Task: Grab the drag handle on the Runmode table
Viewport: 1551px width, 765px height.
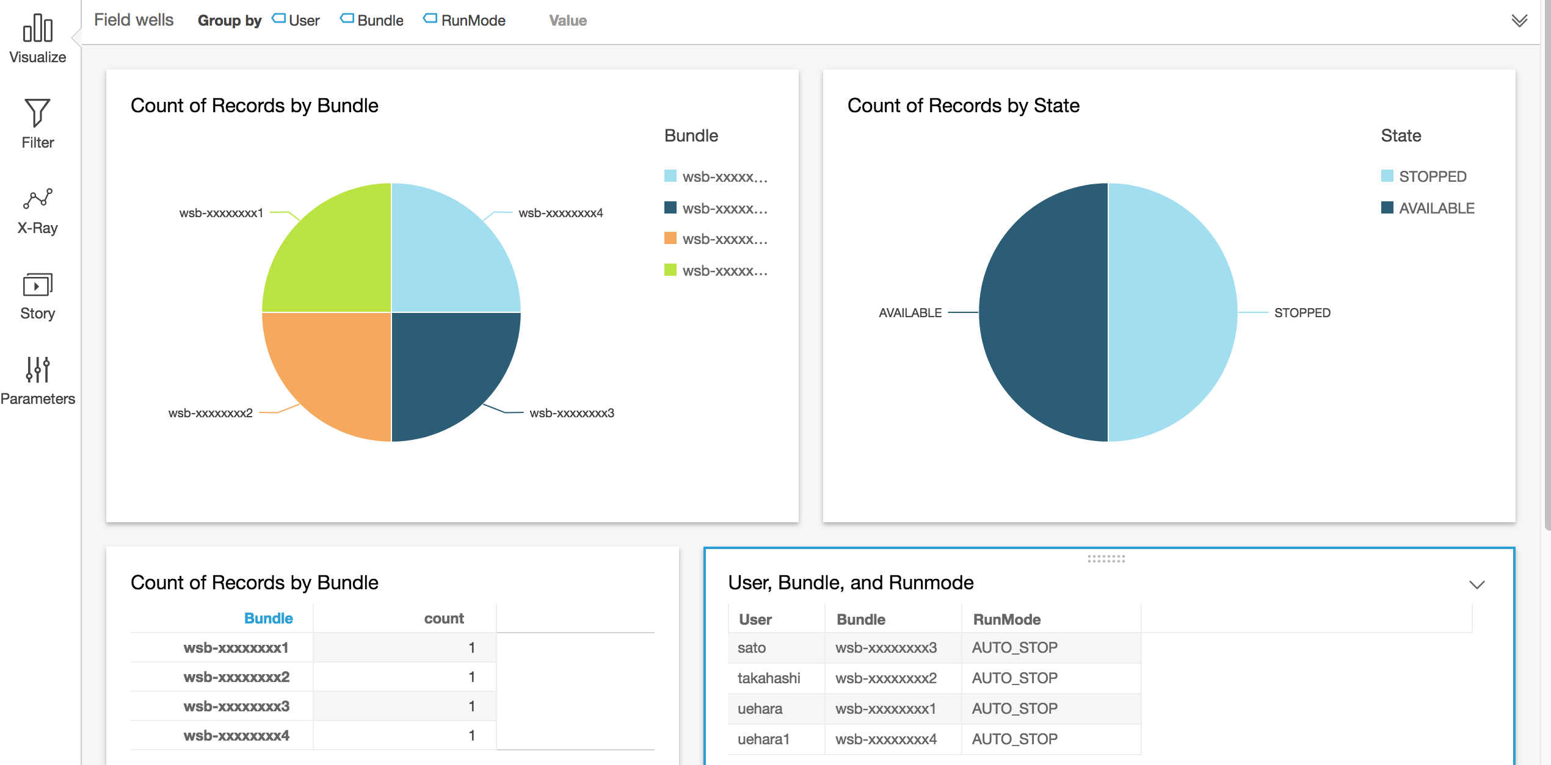Action: (1106, 558)
